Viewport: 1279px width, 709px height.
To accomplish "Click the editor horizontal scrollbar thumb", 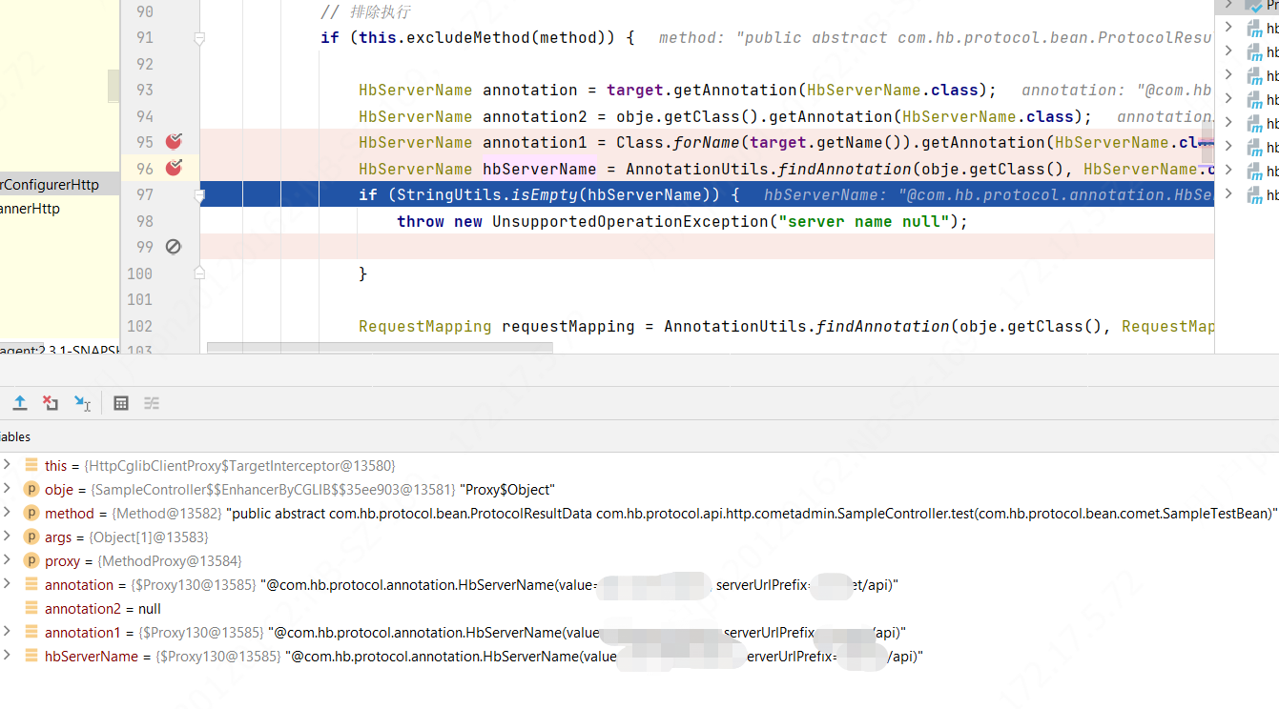I will click(x=380, y=348).
